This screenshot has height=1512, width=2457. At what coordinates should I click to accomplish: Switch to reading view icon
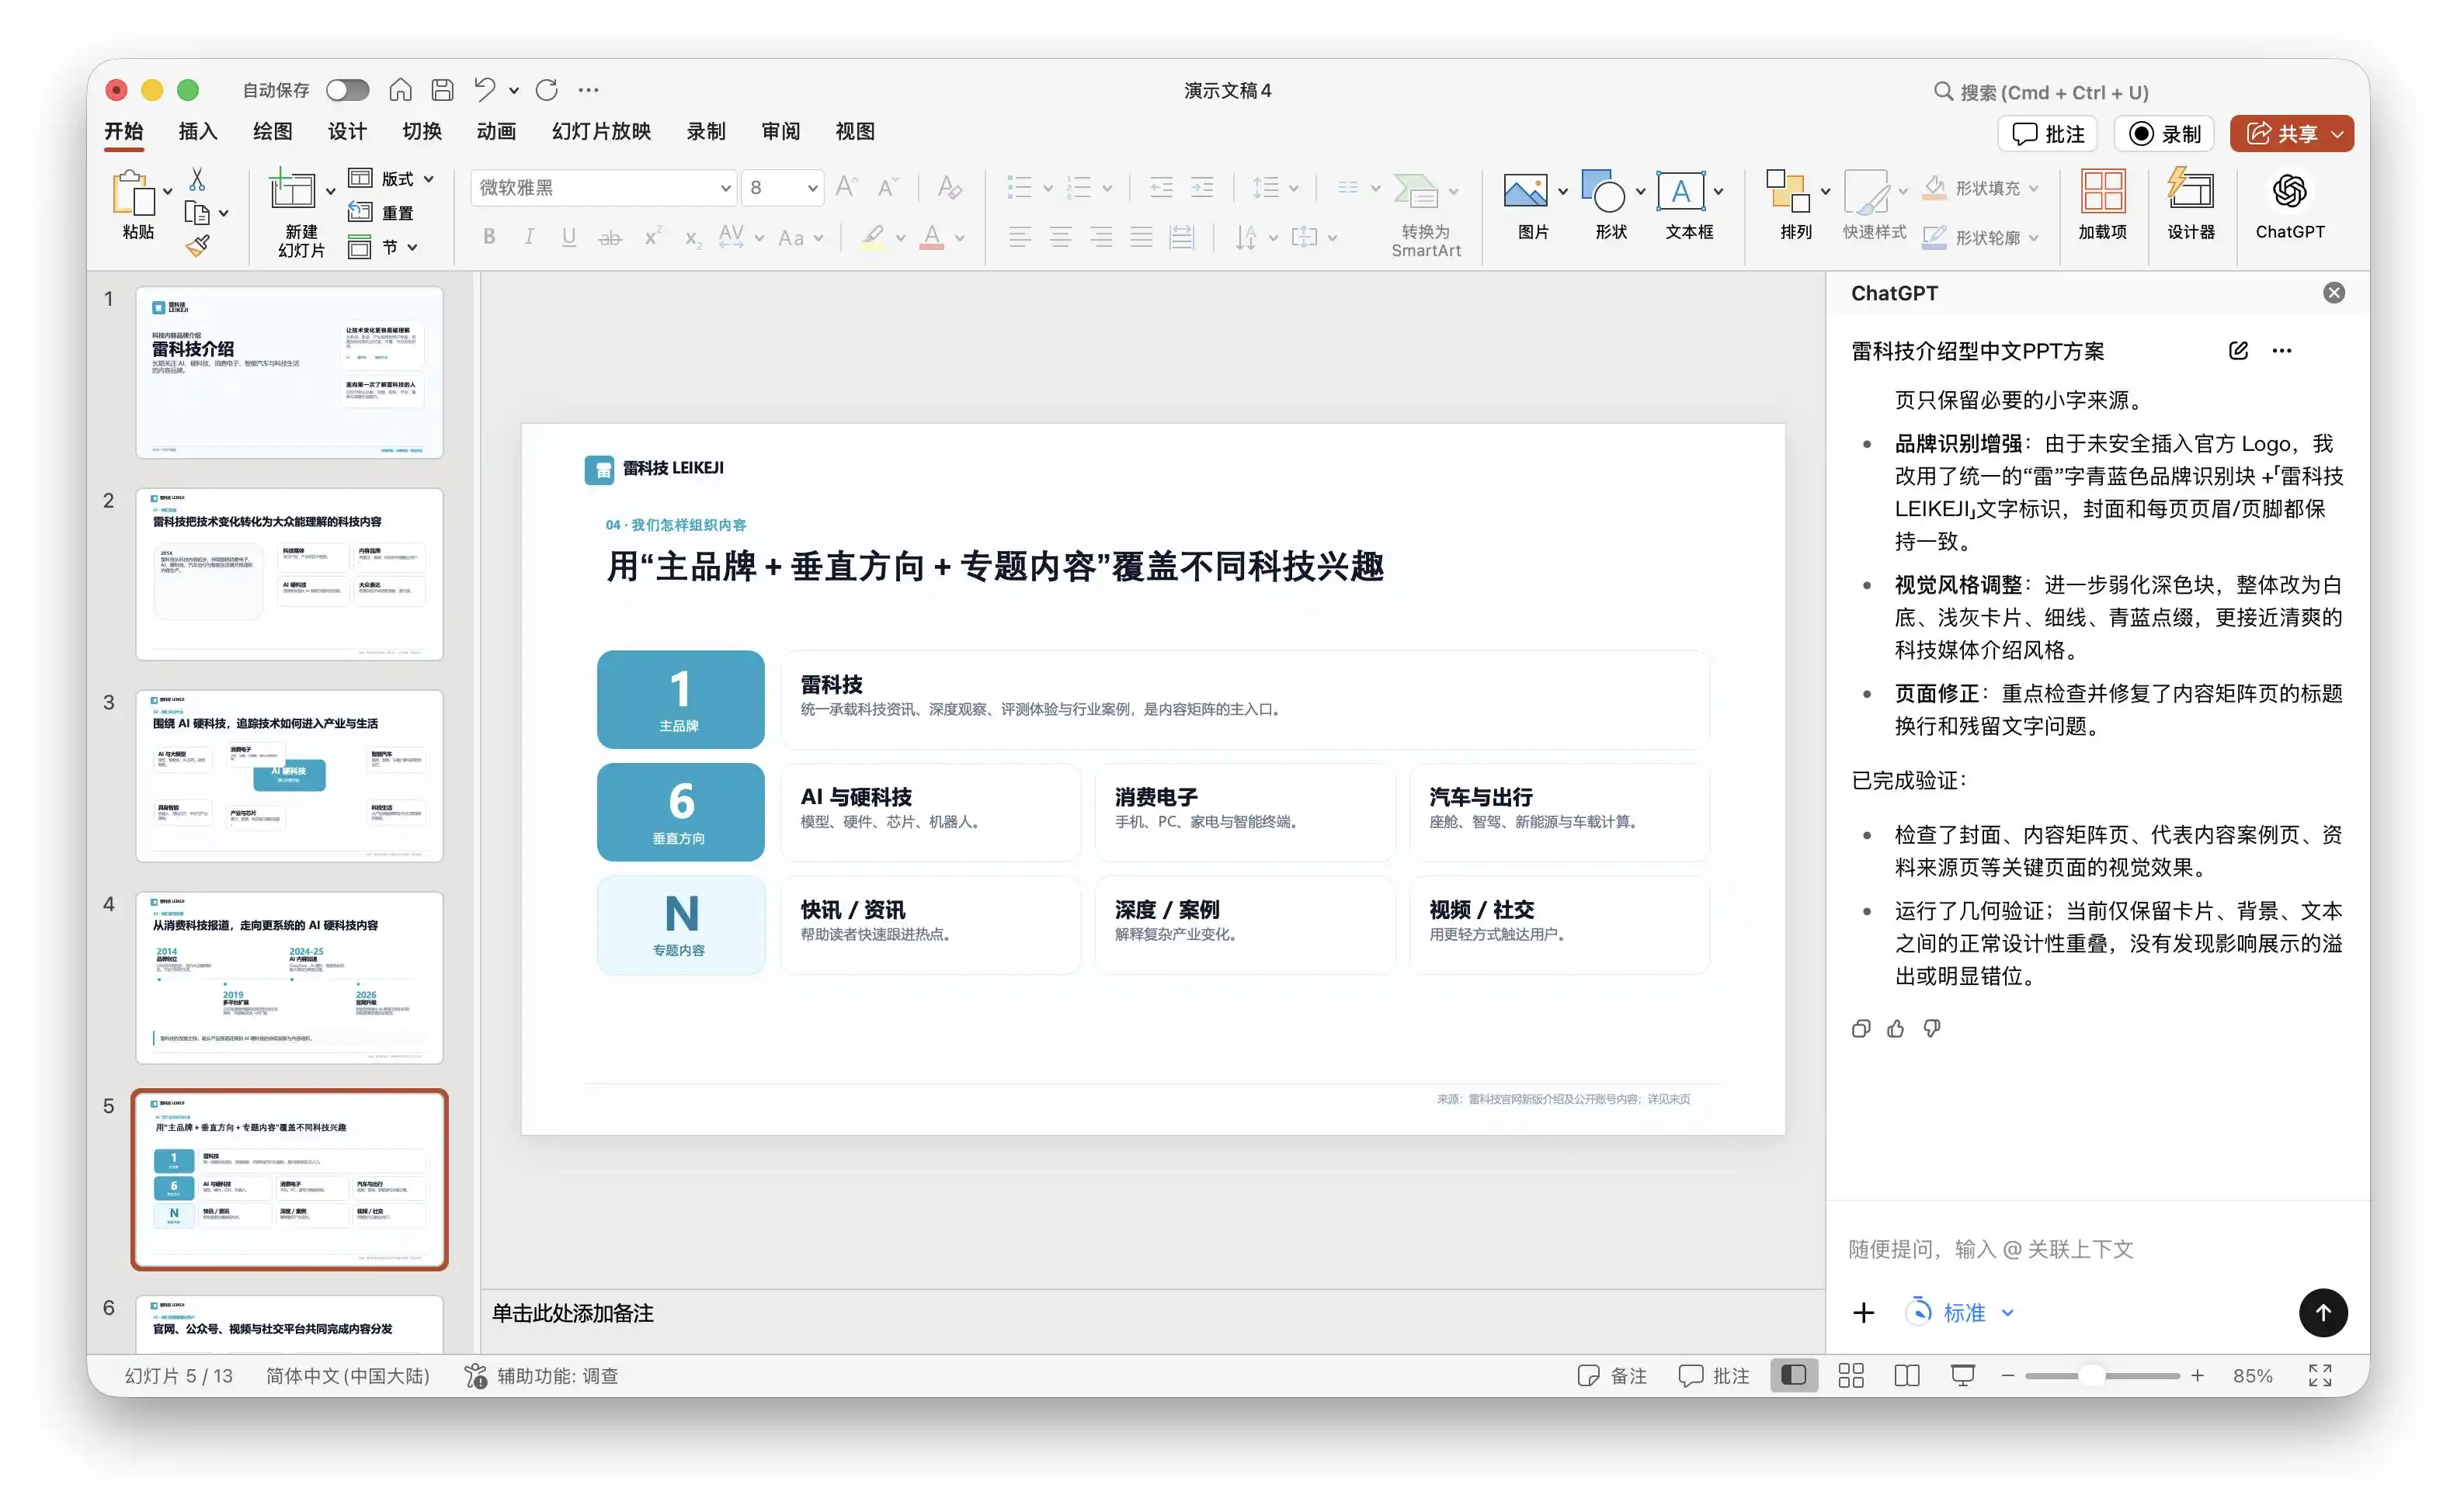(1906, 1376)
